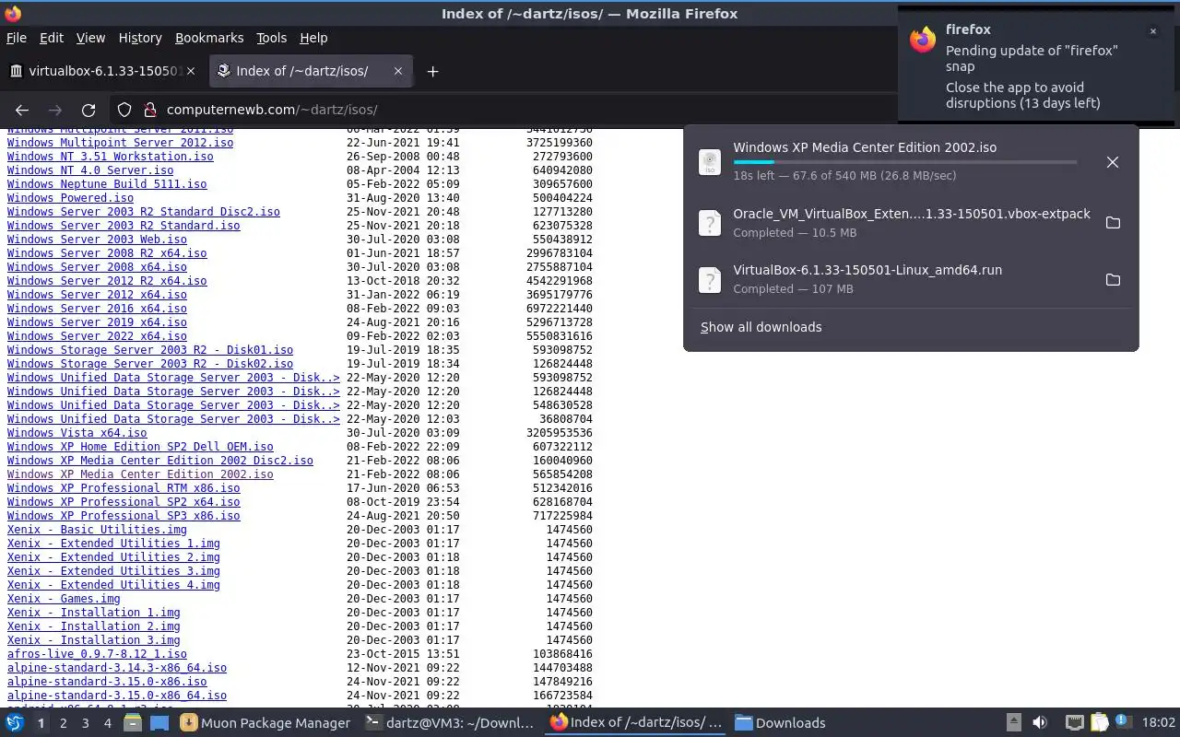Screen dimensions: 1180x737
Task: Open the volume control in system tray
Action: pyautogui.click(x=1040, y=723)
